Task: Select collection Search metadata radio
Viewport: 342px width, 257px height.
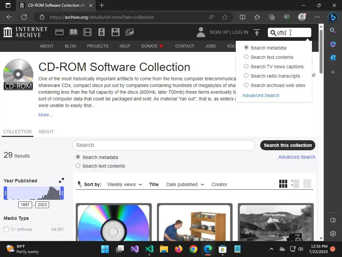Action: pyautogui.click(x=78, y=157)
